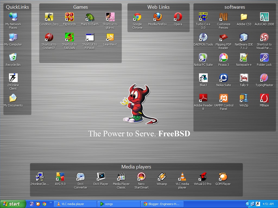Click the Games fence title

click(80, 7)
